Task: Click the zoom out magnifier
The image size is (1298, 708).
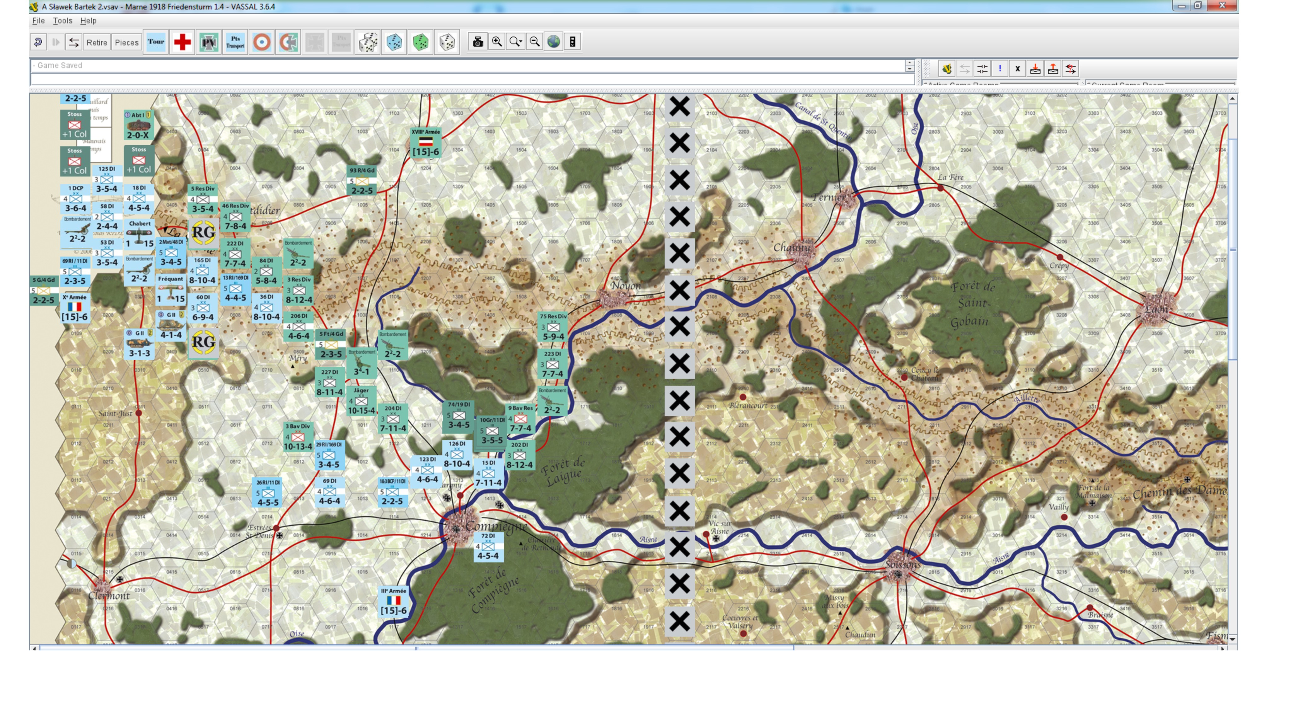Action: (x=535, y=42)
